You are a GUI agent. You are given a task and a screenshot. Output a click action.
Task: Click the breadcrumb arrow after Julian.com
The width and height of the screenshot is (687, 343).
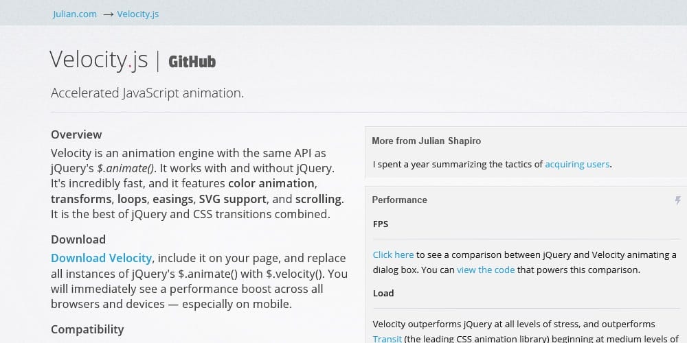tap(109, 14)
